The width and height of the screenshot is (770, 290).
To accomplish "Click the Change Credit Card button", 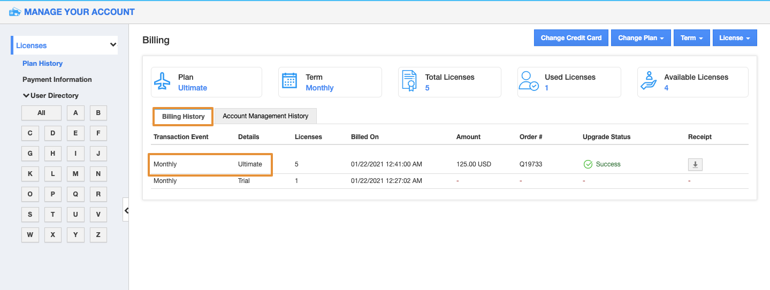I will pyautogui.click(x=571, y=38).
